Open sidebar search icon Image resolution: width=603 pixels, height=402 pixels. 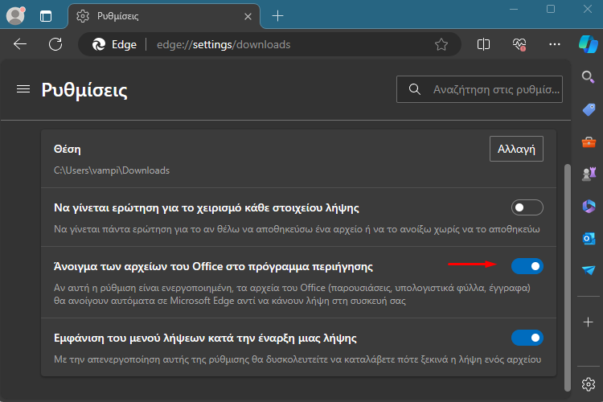click(589, 77)
